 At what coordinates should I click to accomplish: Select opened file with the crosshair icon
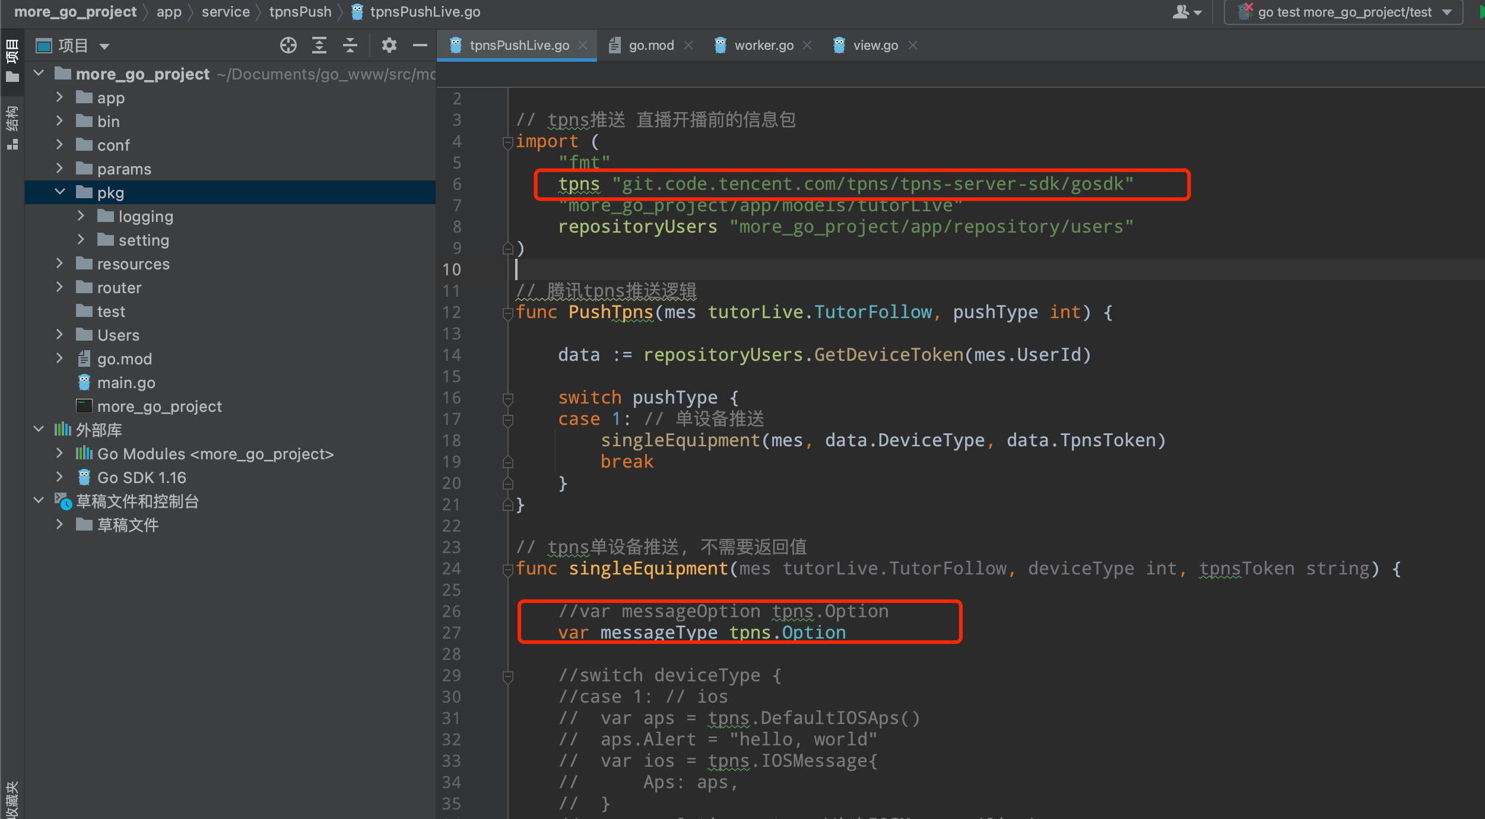click(x=288, y=45)
